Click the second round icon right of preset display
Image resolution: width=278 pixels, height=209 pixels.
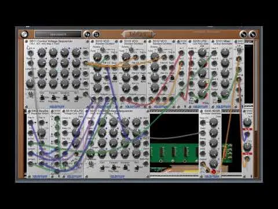96,34
